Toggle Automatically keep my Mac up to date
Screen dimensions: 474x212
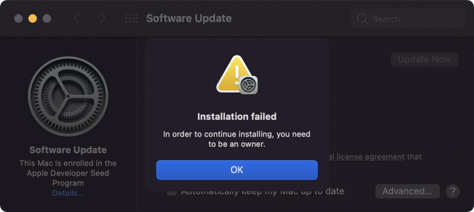[x=172, y=192]
